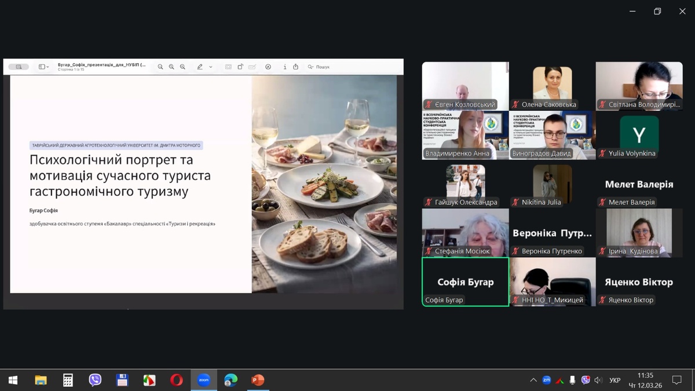Open PowerPoint from the taskbar
695x391 pixels.
pyautogui.click(x=258, y=380)
